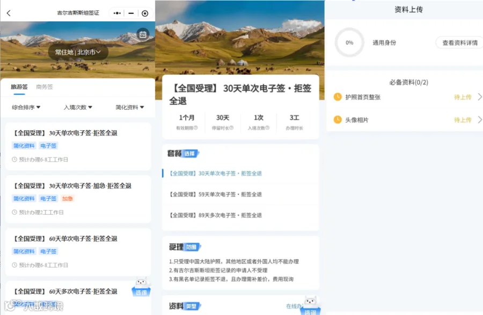Select the 59天单次电子签 package option
This screenshot has width=483, height=315.
(216, 194)
